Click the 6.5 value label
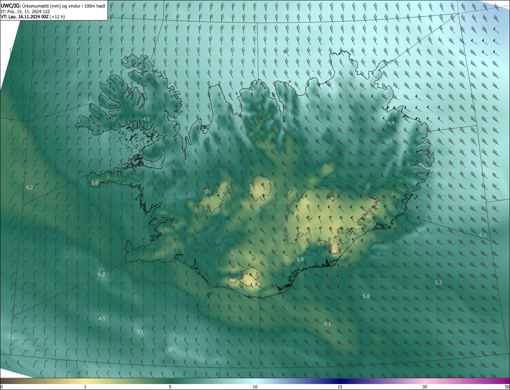The width and height of the screenshot is (510, 390). pos(102,319)
